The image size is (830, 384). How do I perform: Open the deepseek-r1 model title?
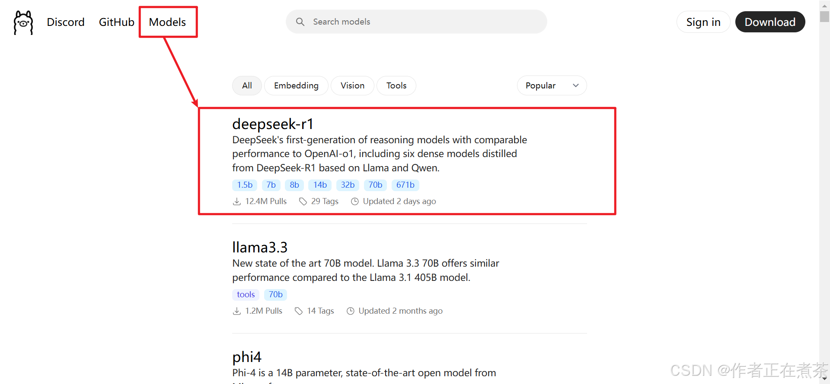tap(273, 124)
